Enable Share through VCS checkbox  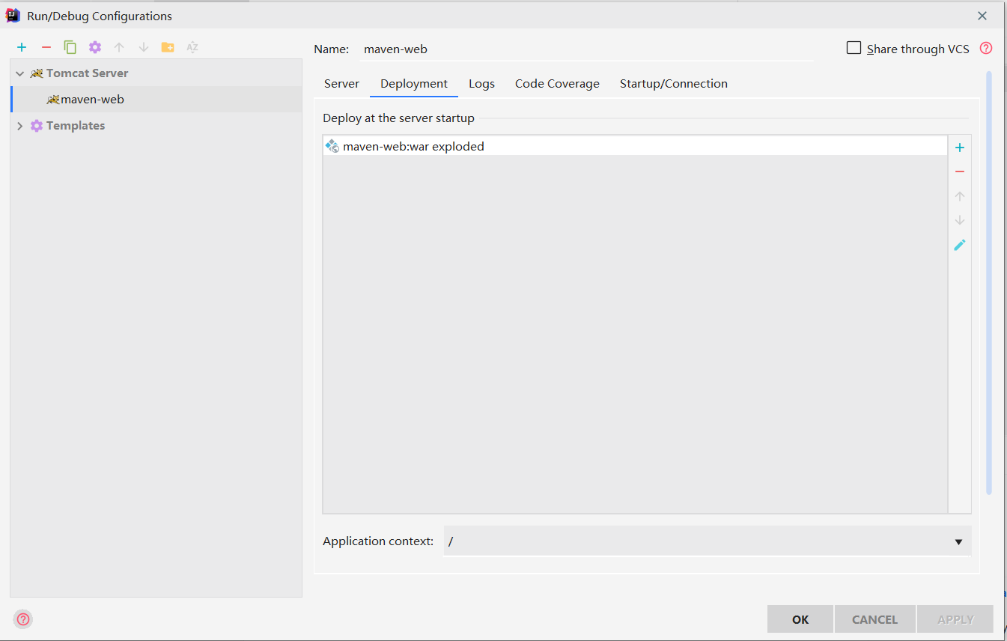[854, 48]
